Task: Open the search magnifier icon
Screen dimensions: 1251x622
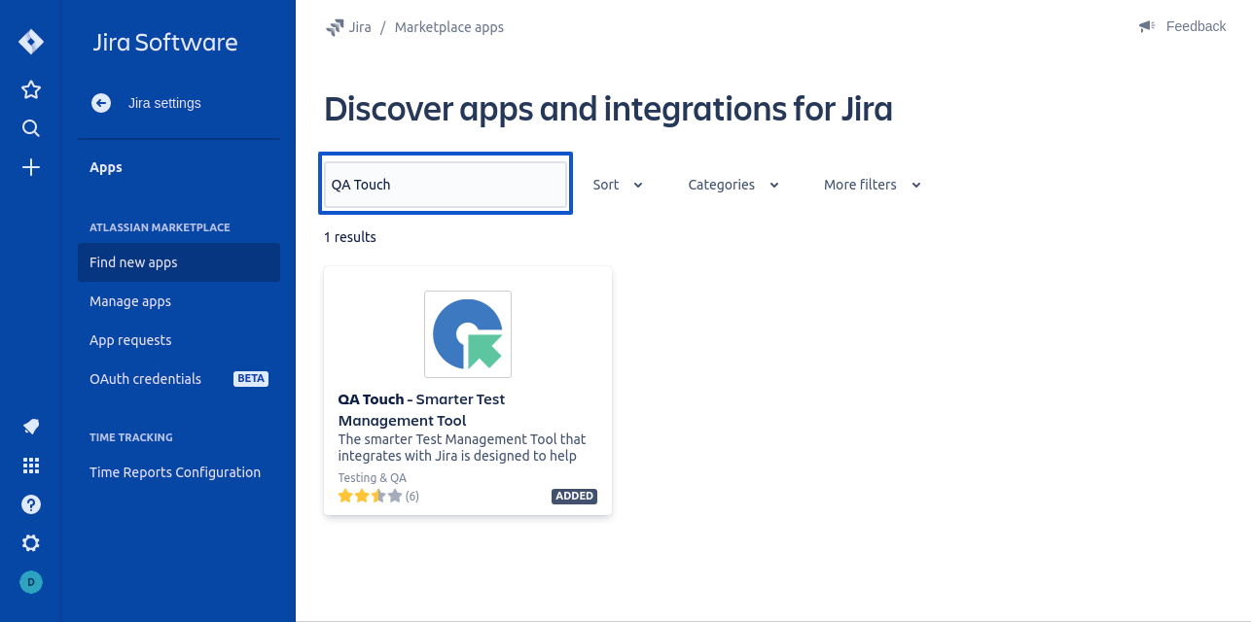Action: 31,128
